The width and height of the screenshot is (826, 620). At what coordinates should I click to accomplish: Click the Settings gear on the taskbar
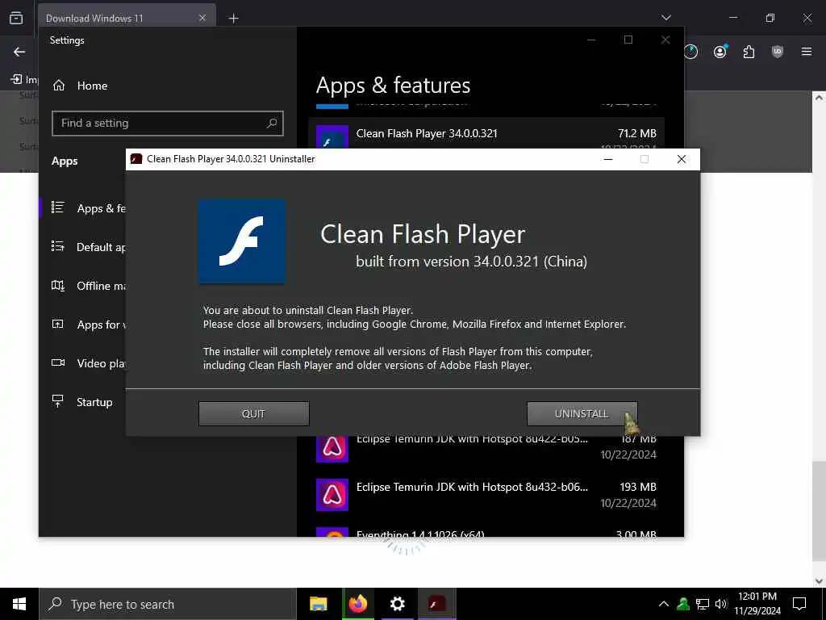click(397, 604)
